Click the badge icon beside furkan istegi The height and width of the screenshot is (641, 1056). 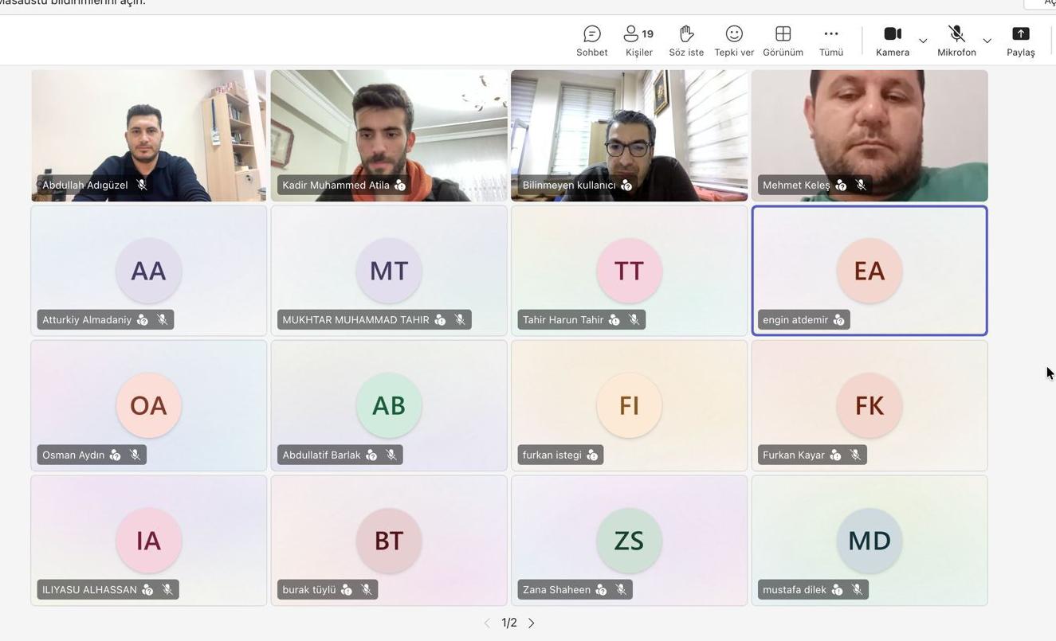tap(592, 455)
